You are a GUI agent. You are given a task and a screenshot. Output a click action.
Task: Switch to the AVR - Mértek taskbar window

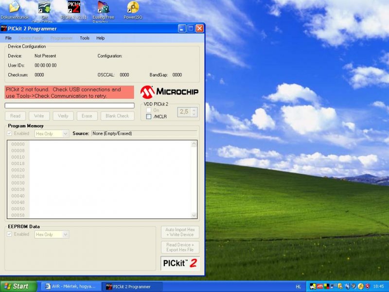[x=71, y=287]
